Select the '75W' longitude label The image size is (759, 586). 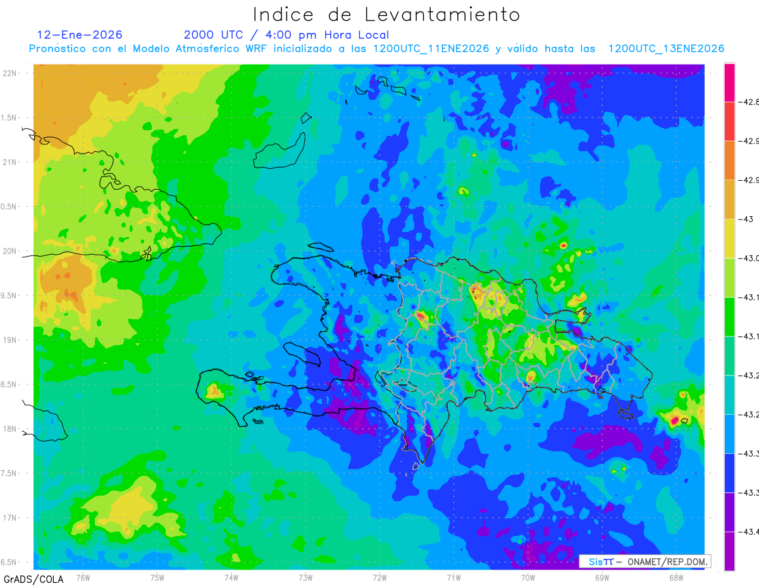coord(157,577)
